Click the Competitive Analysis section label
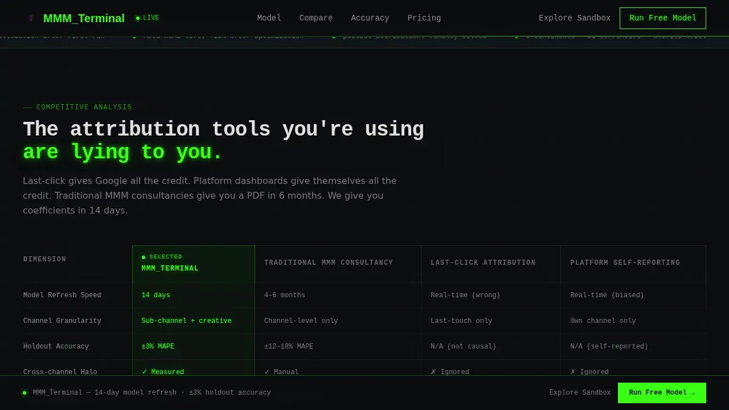 point(77,107)
